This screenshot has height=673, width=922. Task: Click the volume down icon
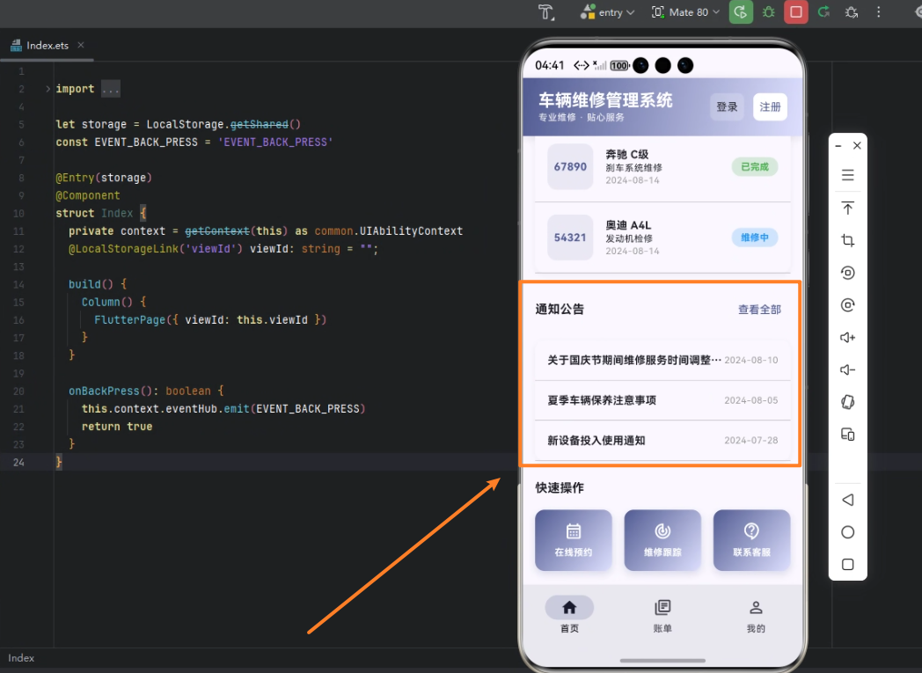tap(847, 369)
